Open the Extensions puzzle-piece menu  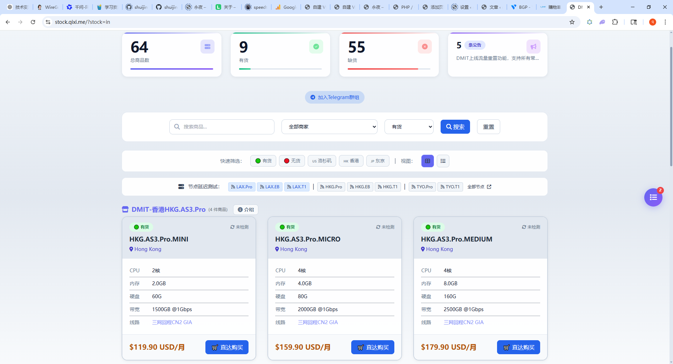(615, 22)
